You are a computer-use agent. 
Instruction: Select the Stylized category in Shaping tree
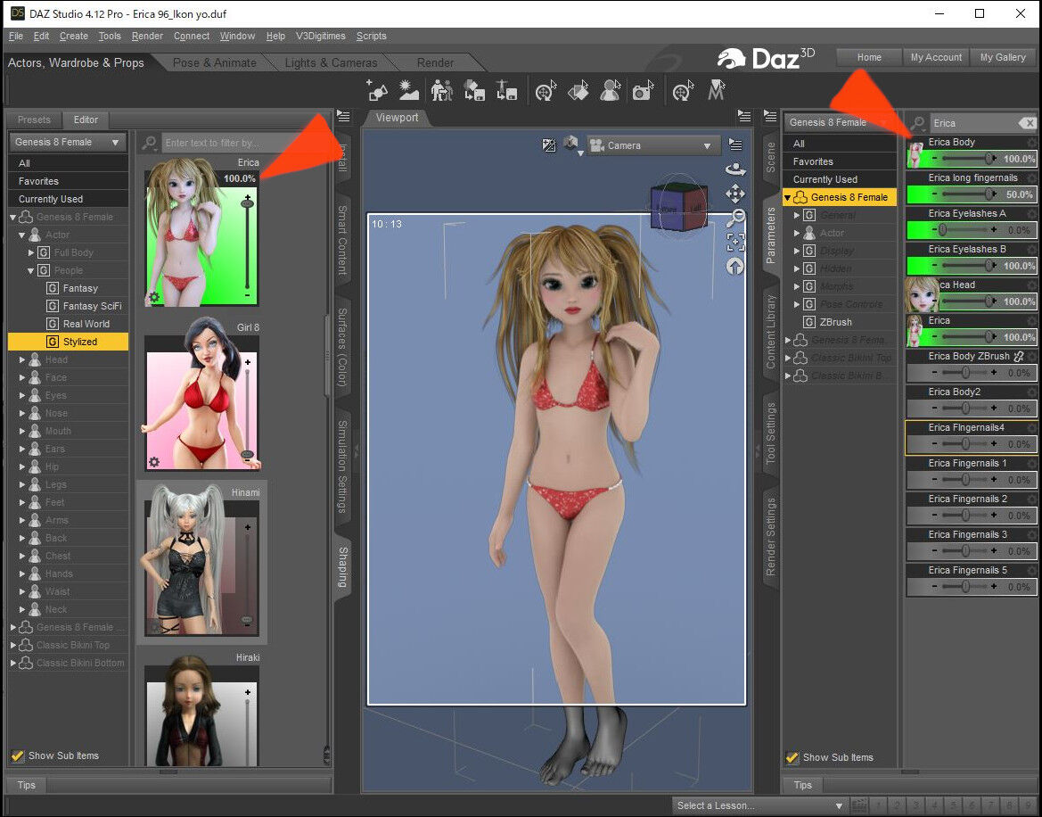(x=69, y=342)
